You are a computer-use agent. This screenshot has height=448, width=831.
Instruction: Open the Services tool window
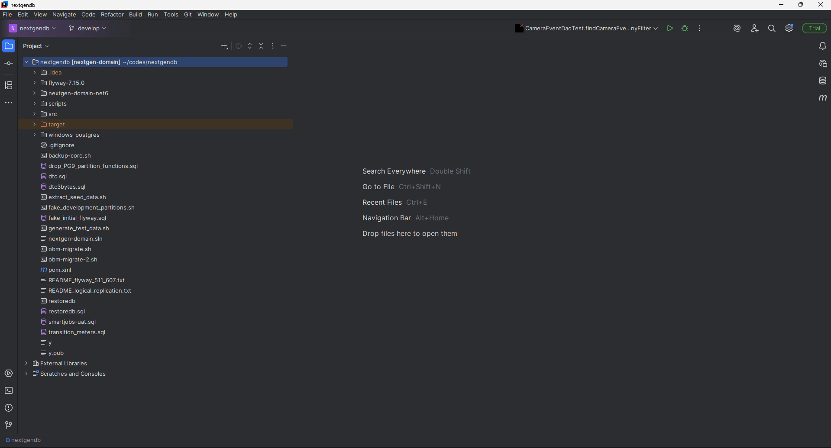[x=9, y=373]
